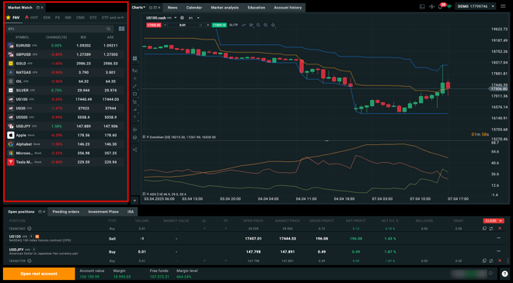
Task: Click the help question mark icon
Action: point(504,274)
